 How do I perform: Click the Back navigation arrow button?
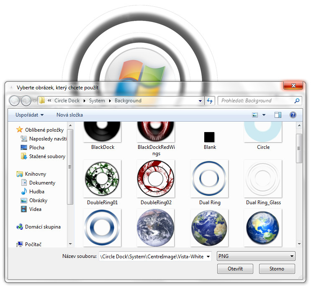coord(14,101)
